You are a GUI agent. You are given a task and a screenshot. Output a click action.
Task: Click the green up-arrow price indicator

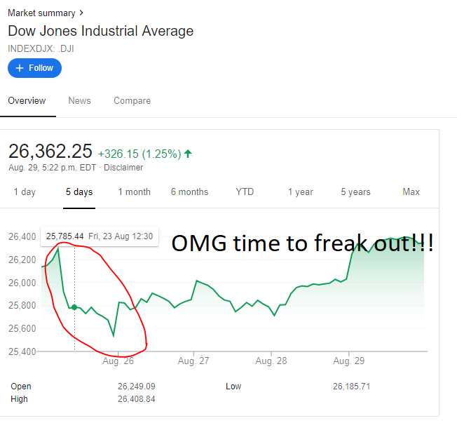click(x=188, y=154)
